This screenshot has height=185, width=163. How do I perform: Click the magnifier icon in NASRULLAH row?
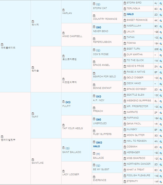point(160,26)
